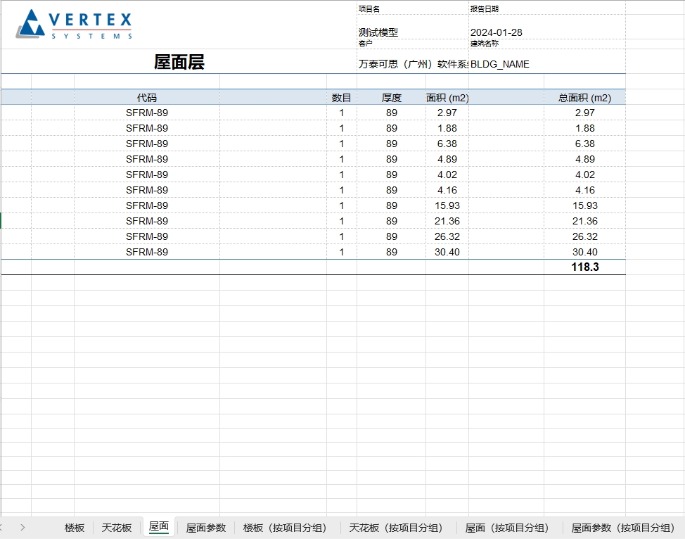Select total area cell 4.89 in 总面积 column
The height and width of the screenshot is (539, 685).
584,159
